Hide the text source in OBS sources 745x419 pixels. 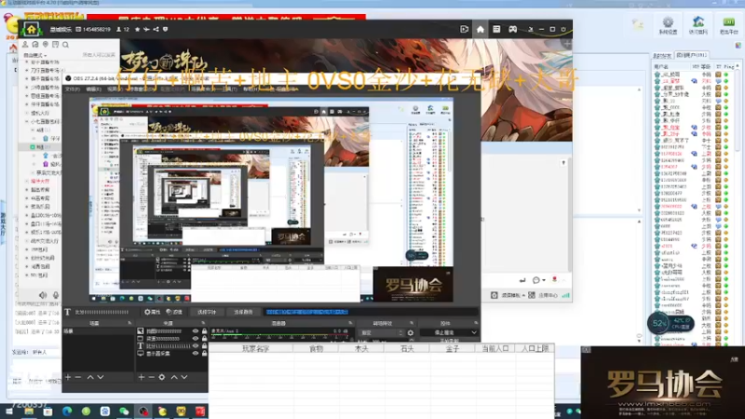pos(196,345)
